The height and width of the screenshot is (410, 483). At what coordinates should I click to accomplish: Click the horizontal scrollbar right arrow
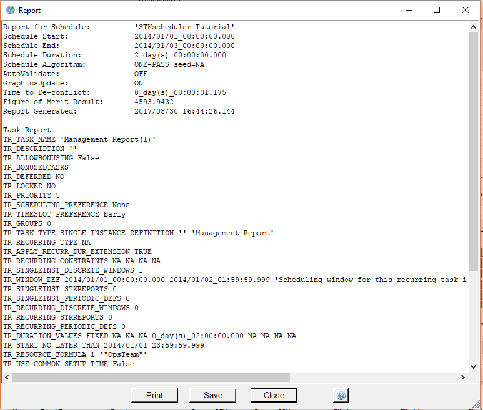coord(463,377)
